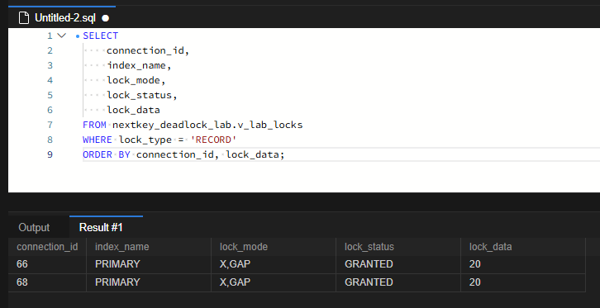Click the FROM keyword on line 7
This screenshot has width=600, height=308.
[94, 125]
